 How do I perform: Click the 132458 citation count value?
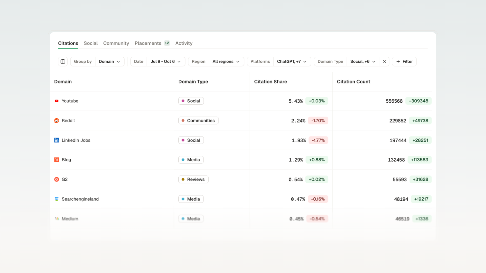tap(396, 160)
